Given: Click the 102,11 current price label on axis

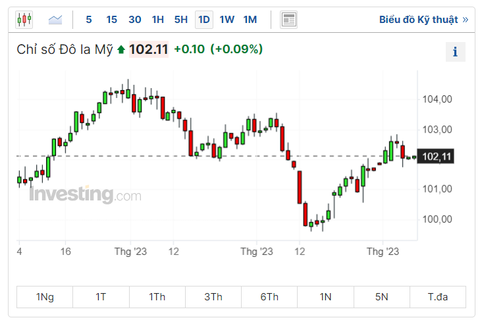Looking at the screenshot, I should pyautogui.click(x=437, y=156).
